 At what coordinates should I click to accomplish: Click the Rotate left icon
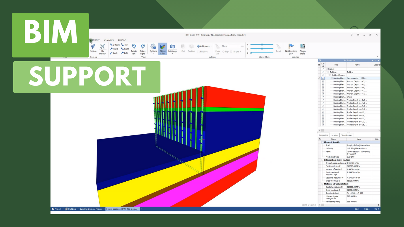click(134, 46)
